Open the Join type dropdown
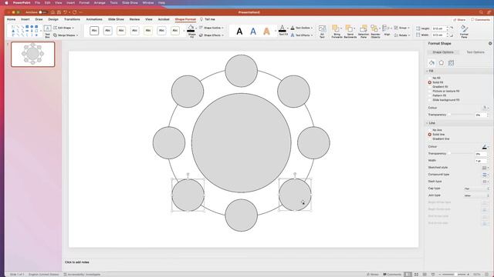 click(x=477, y=195)
